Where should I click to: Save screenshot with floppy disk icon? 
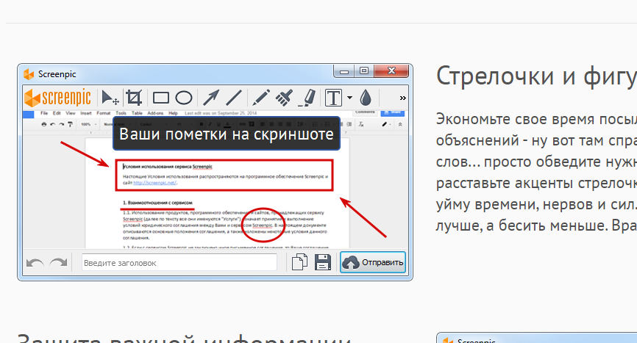pyautogui.click(x=323, y=262)
